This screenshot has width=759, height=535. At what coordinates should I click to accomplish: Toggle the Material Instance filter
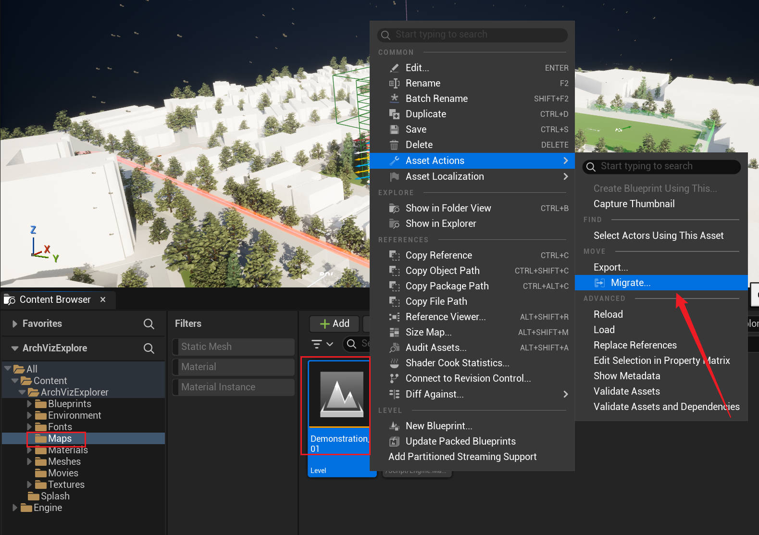click(x=234, y=387)
